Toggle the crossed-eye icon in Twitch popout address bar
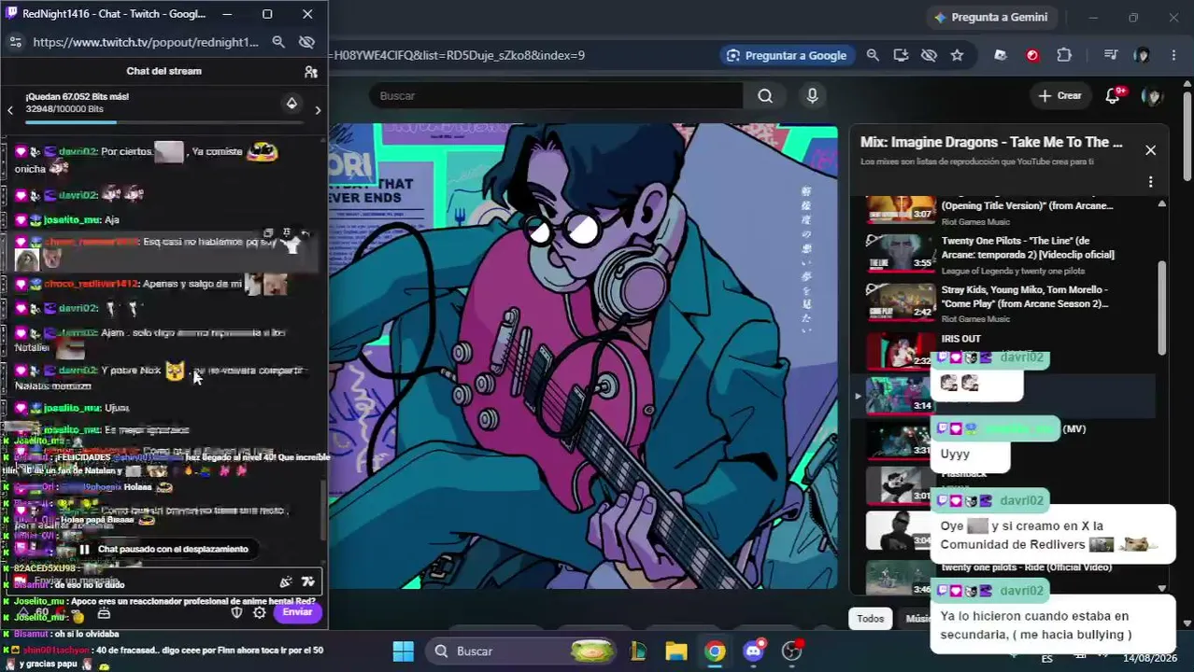 tap(306, 42)
